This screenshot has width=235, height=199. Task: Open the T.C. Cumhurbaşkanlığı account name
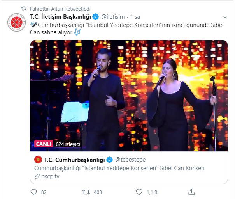point(74,160)
